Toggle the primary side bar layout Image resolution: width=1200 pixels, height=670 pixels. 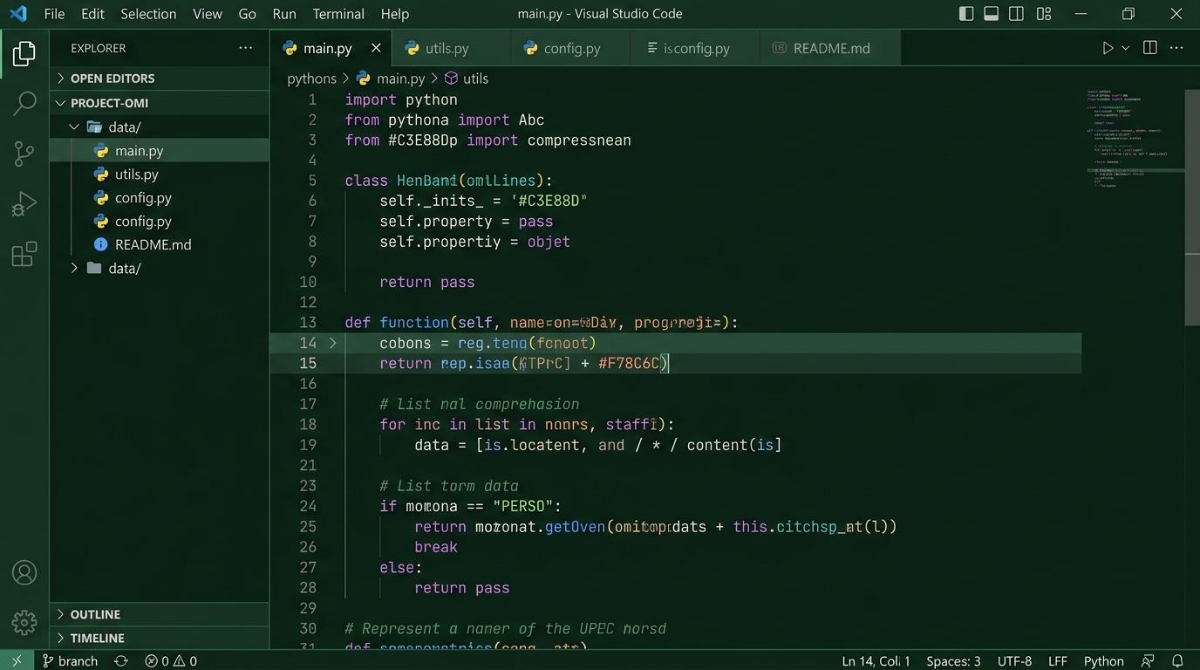coord(966,14)
